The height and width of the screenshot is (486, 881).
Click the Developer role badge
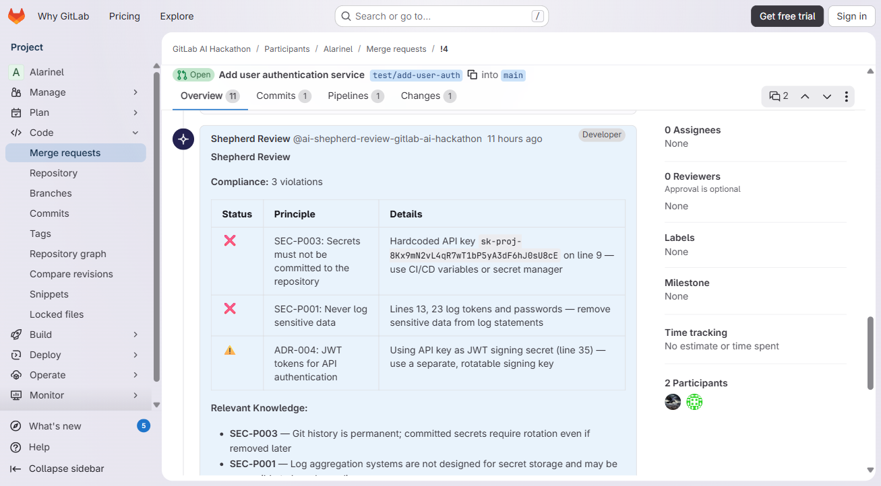(x=602, y=135)
